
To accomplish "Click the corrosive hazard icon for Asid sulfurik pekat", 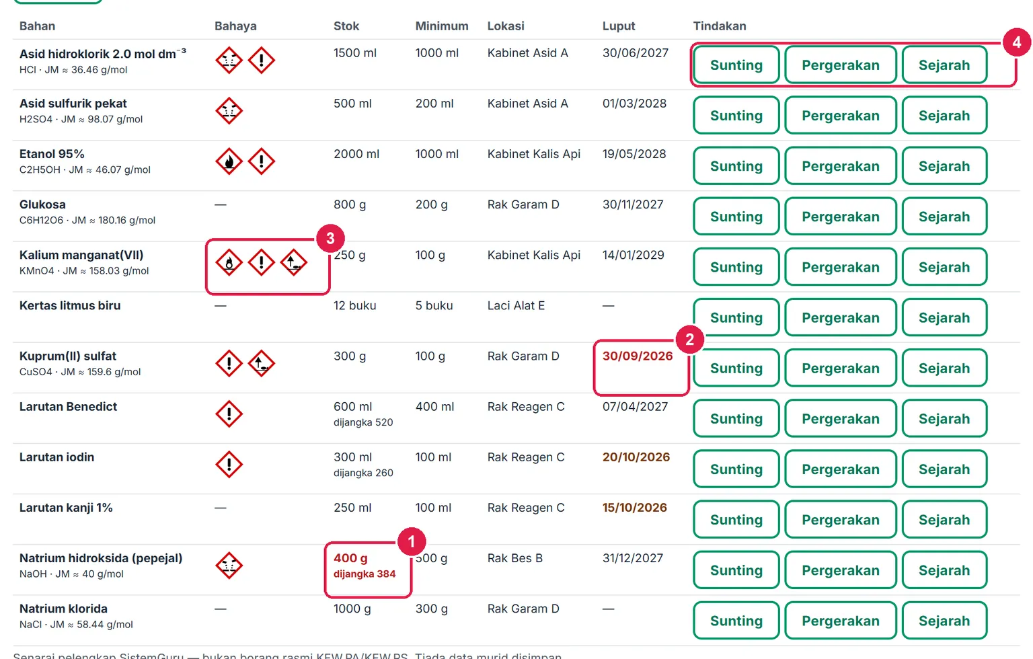I will [229, 111].
